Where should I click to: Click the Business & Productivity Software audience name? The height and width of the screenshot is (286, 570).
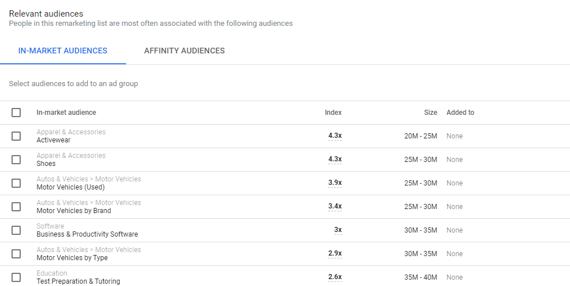87,234
